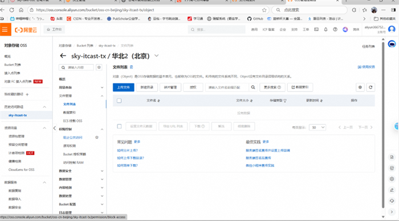Tick the checkbox in the bottom action bar
Image resolution: width=399 pixels, height=221 pixels.
click(119, 126)
